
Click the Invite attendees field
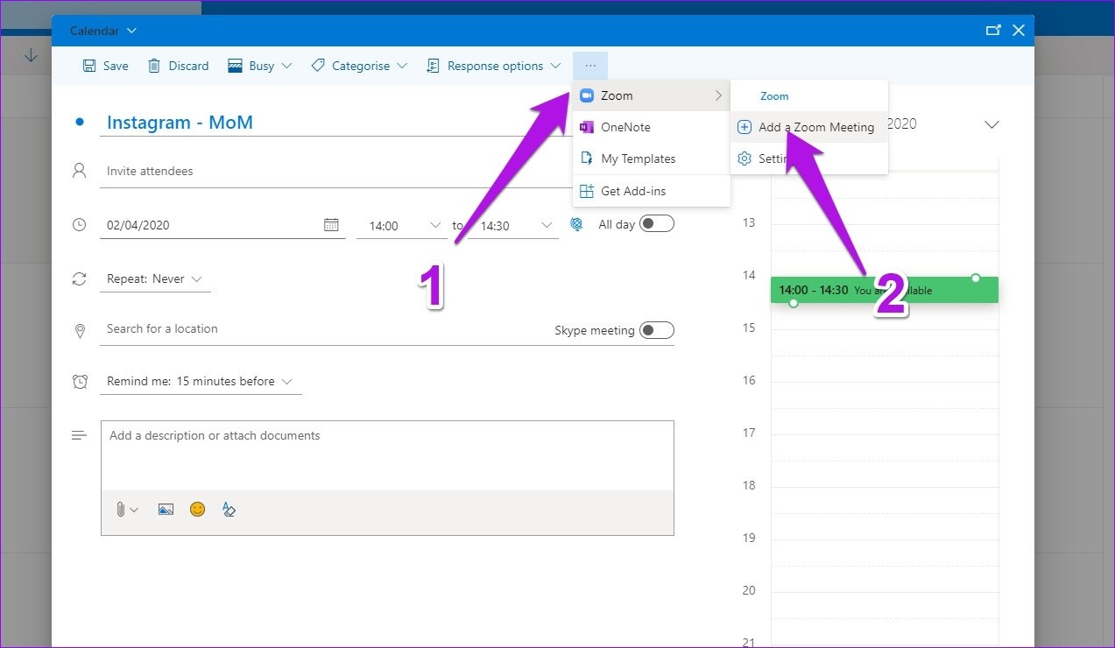coord(337,171)
